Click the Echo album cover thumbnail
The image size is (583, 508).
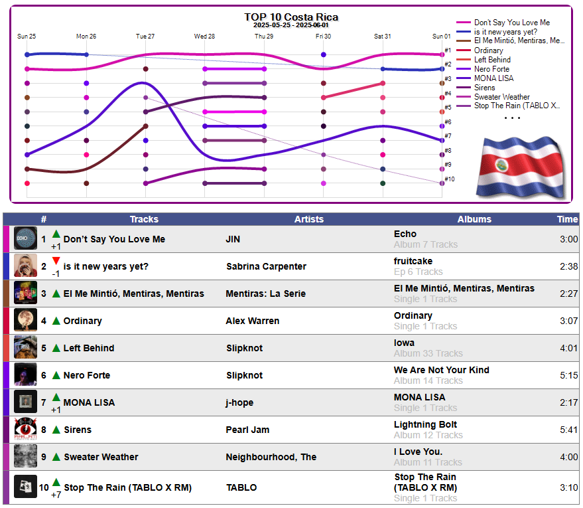point(25,238)
